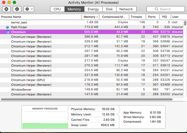Screen dimensions: 187x133
Task: Sort by Process Name column
Action: click(40, 17)
